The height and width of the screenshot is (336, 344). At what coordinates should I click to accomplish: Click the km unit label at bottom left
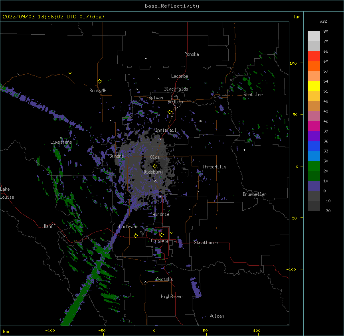[6, 332]
